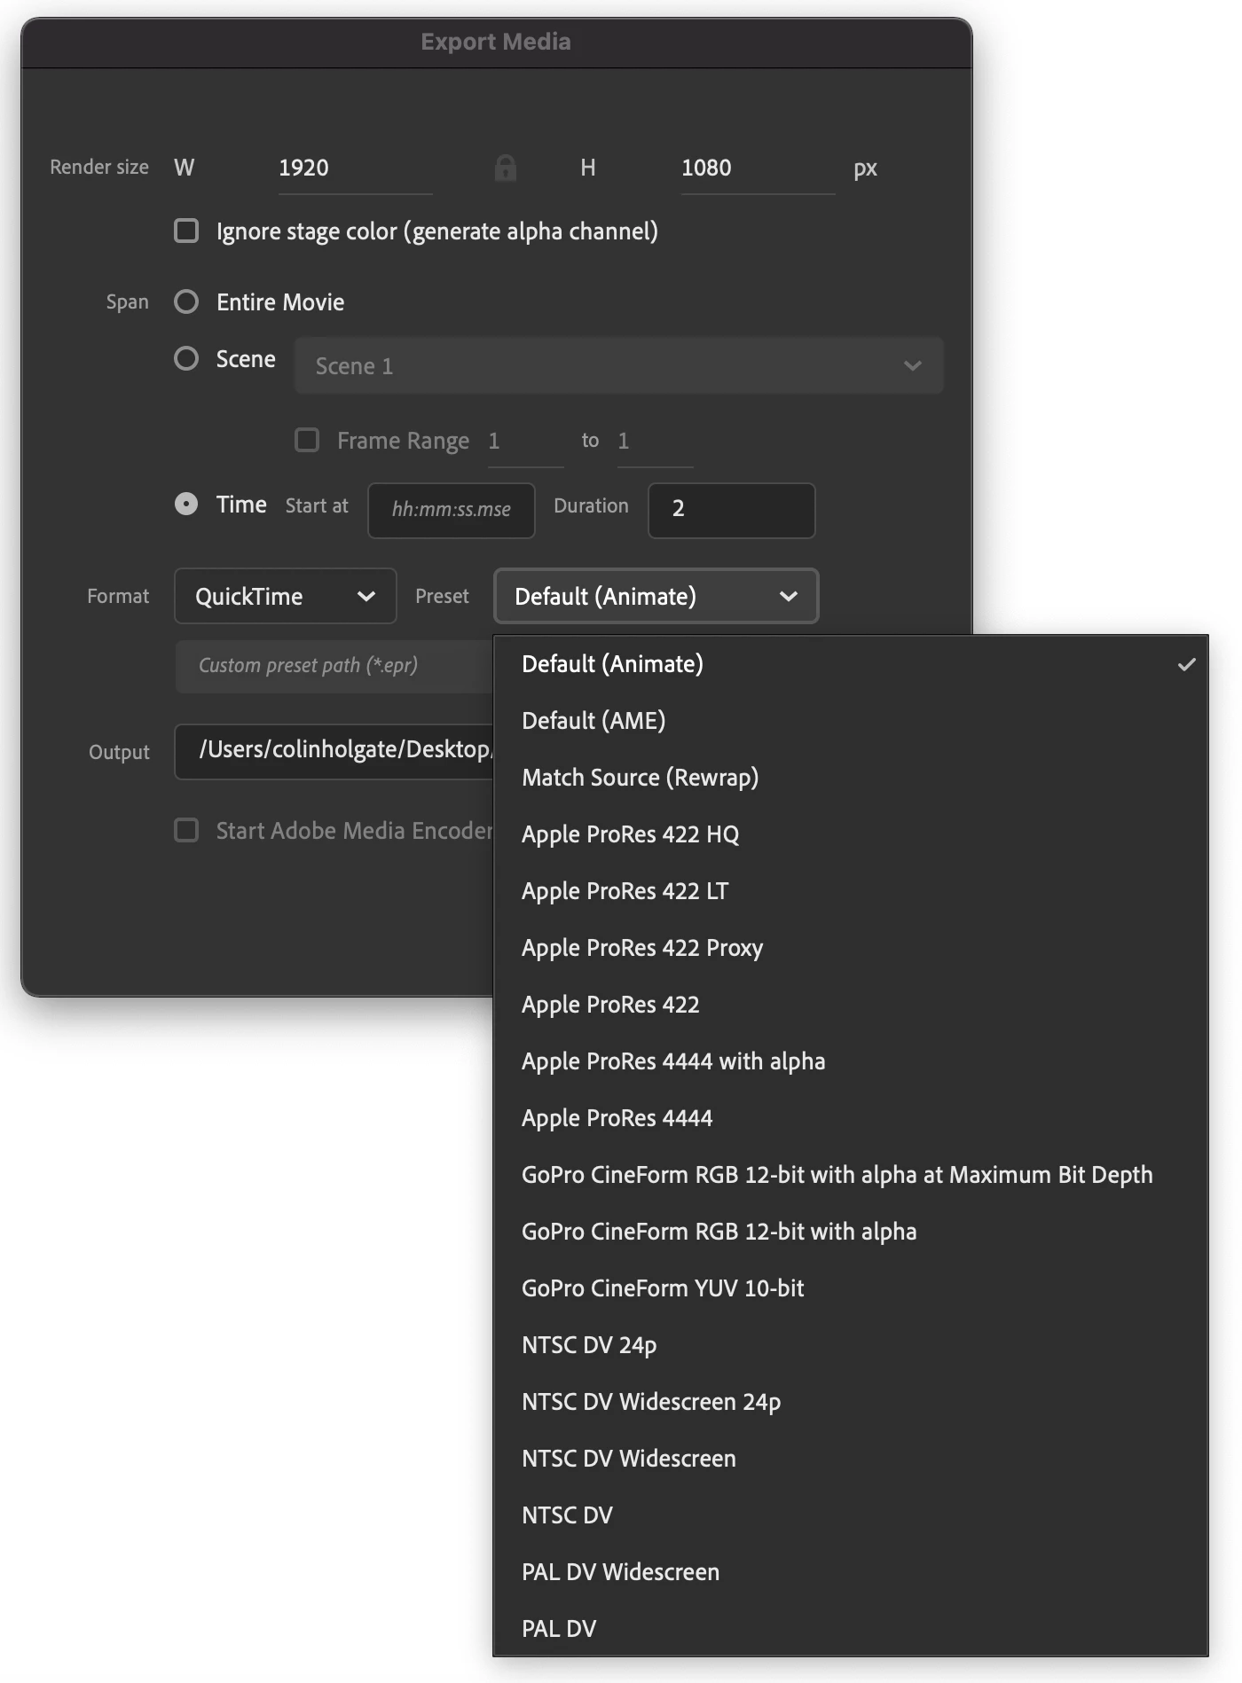Choose Match Source (Rewrap) preset
Viewport: 1242px width, 1683px height.
(851, 778)
